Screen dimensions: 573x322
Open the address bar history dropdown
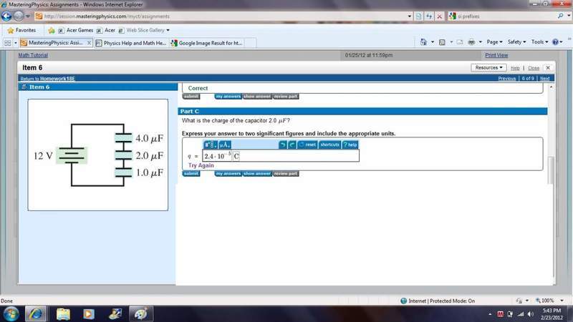coord(409,16)
